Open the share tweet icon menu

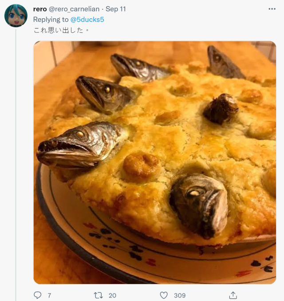click(x=233, y=295)
